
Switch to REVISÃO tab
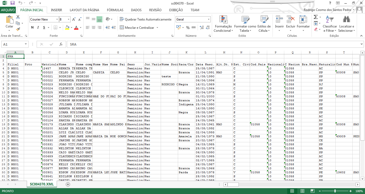point(155,10)
